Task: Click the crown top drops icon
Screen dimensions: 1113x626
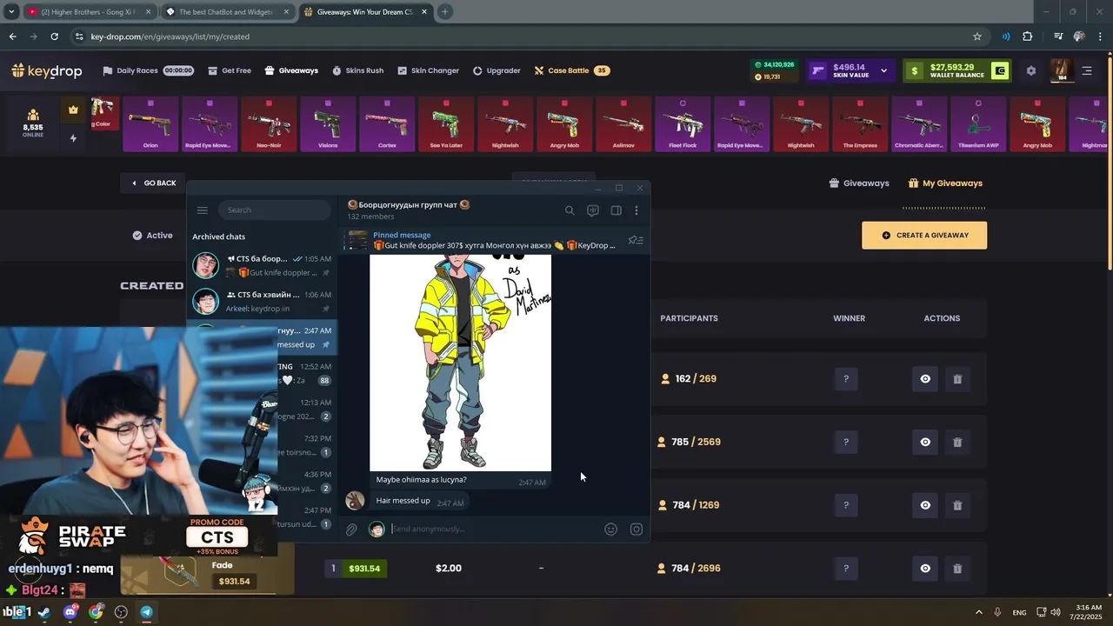Action: (x=73, y=110)
